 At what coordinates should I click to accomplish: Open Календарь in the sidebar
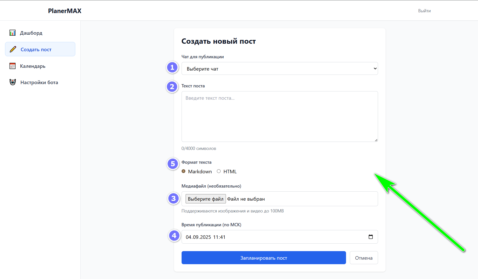point(40,66)
